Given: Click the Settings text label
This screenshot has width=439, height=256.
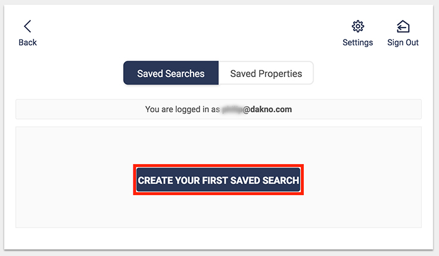Looking at the screenshot, I should pos(358,42).
